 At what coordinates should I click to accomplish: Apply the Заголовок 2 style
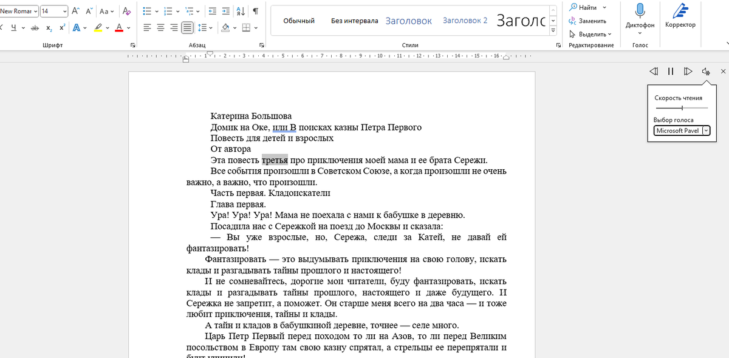465,21
